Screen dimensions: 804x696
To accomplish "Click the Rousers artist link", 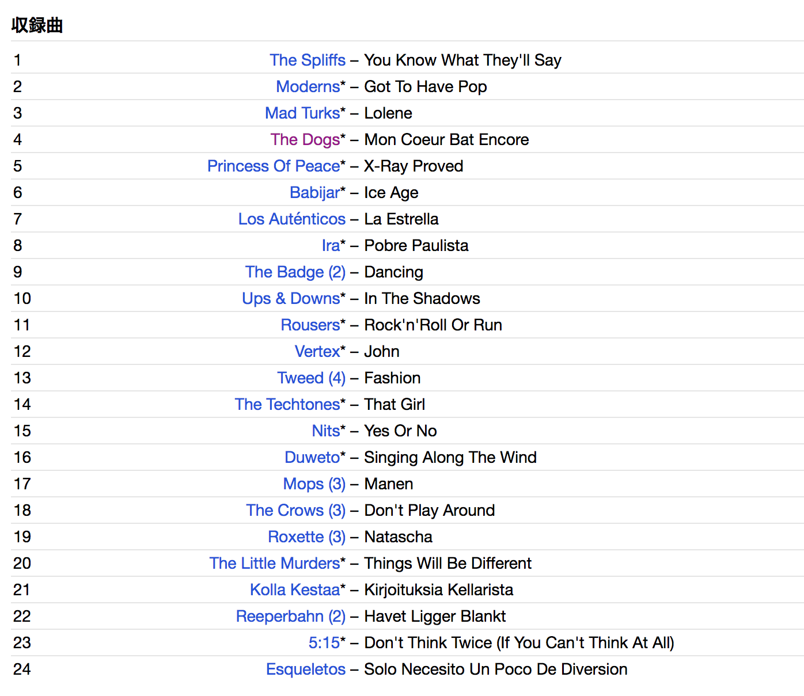I will click(310, 325).
